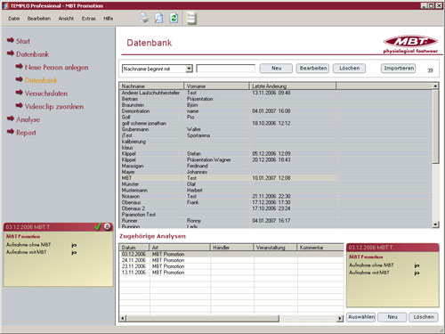This screenshot has height=334, width=445.
Task: Click the round collapse icon on the left analysis card
Action: click(x=108, y=227)
